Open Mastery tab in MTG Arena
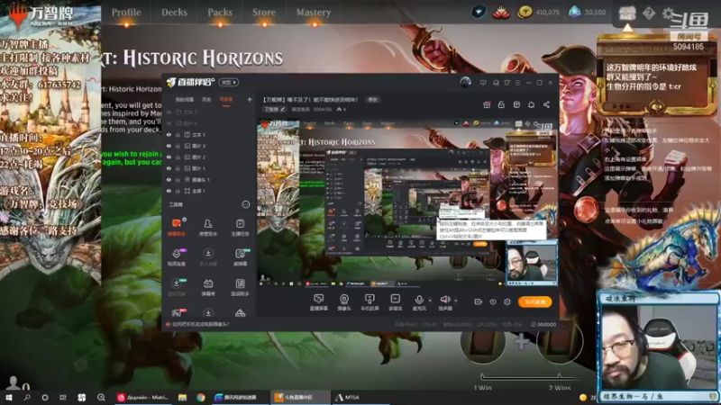The image size is (721, 405). (313, 13)
